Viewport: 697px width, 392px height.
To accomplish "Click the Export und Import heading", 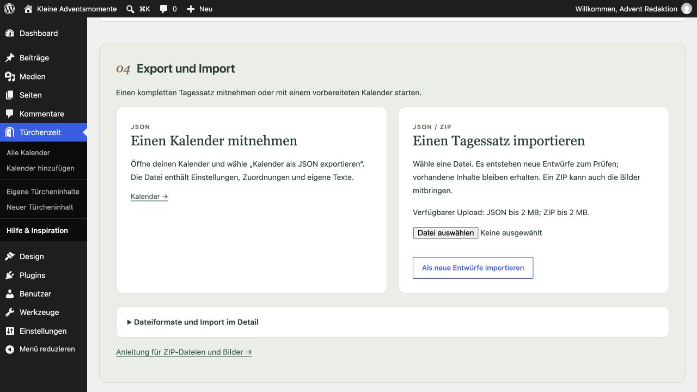I will pyautogui.click(x=186, y=69).
